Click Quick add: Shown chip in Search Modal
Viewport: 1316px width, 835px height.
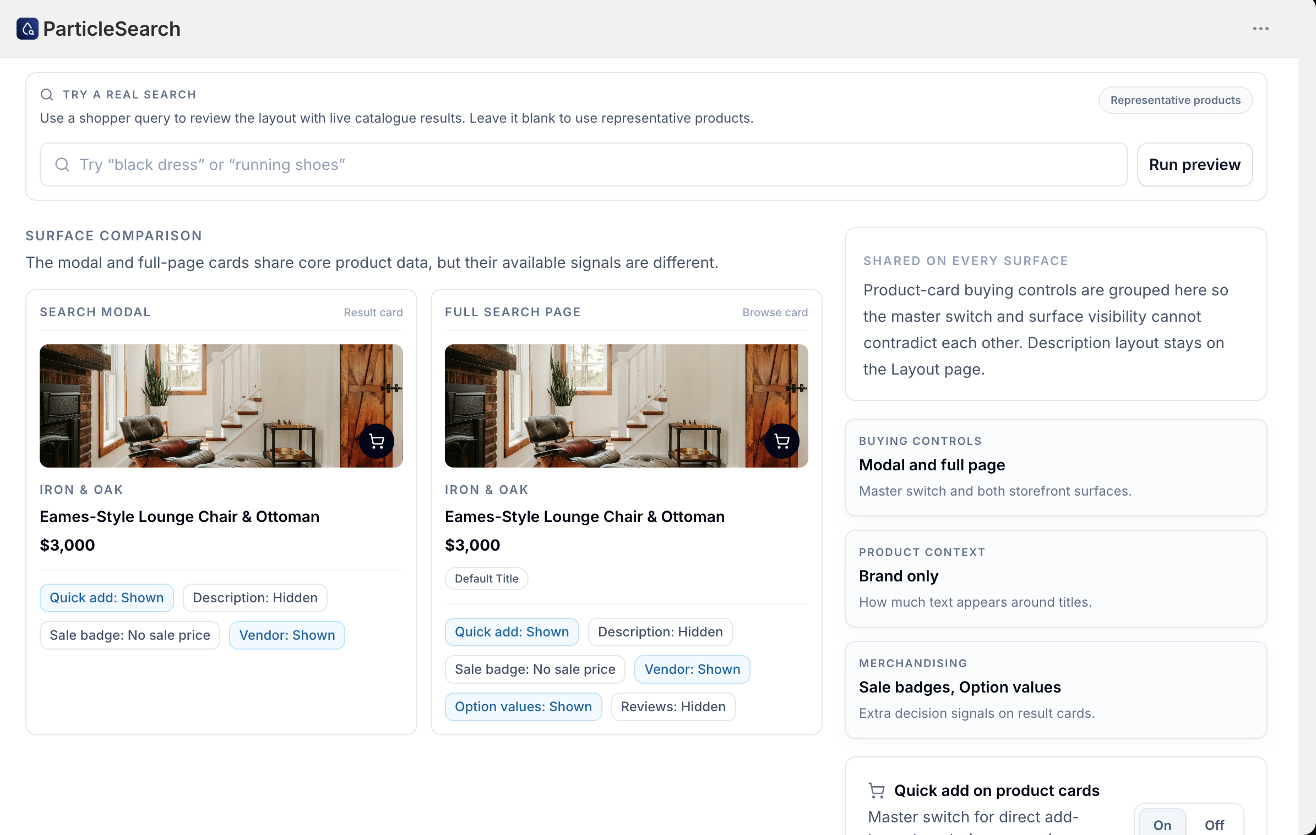[x=107, y=598]
